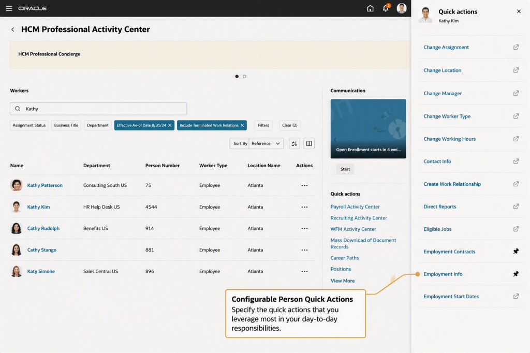The height and width of the screenshot is (353, 530).
Task: Go to Recruiting Activity Center
Action: pyautogui.click(x=359, y=218)
